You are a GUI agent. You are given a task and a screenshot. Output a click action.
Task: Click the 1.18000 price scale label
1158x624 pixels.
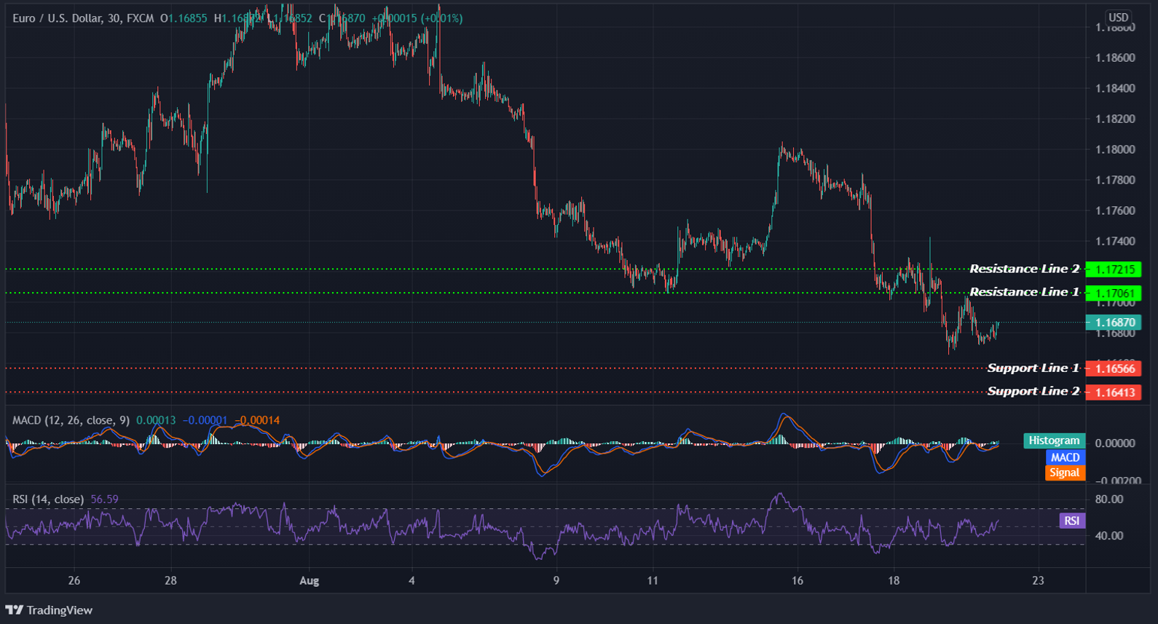tap(1115, 149)
